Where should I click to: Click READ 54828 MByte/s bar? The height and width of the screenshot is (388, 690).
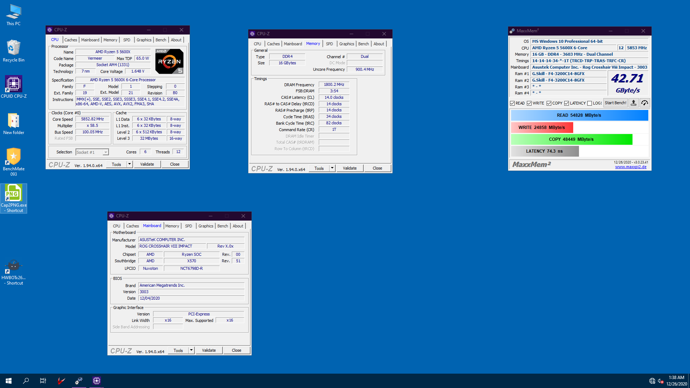point(579,115)
